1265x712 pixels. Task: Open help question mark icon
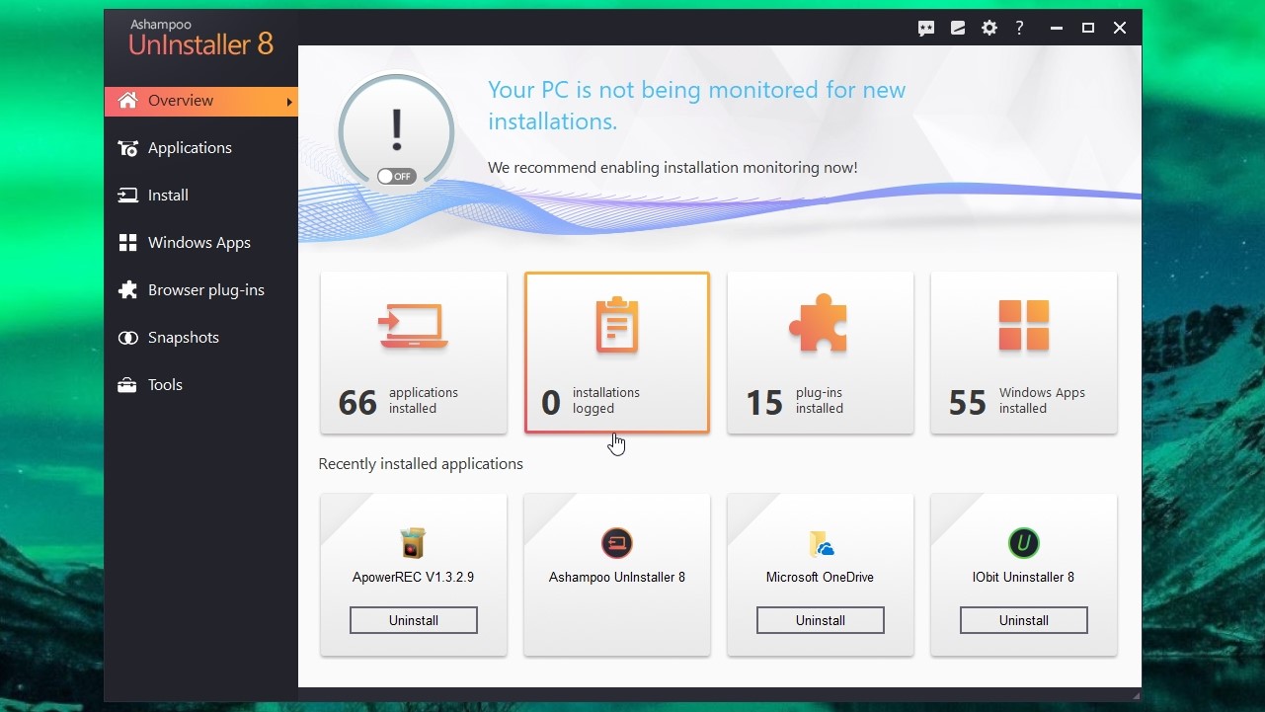1020,28
